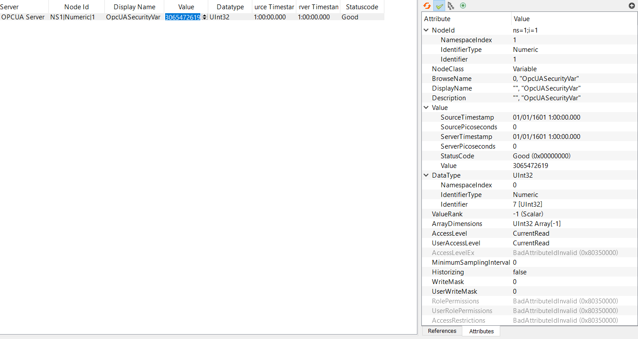Click the refresh attributes icon
This screenshot has height=339, width=638.
point(426,6)
